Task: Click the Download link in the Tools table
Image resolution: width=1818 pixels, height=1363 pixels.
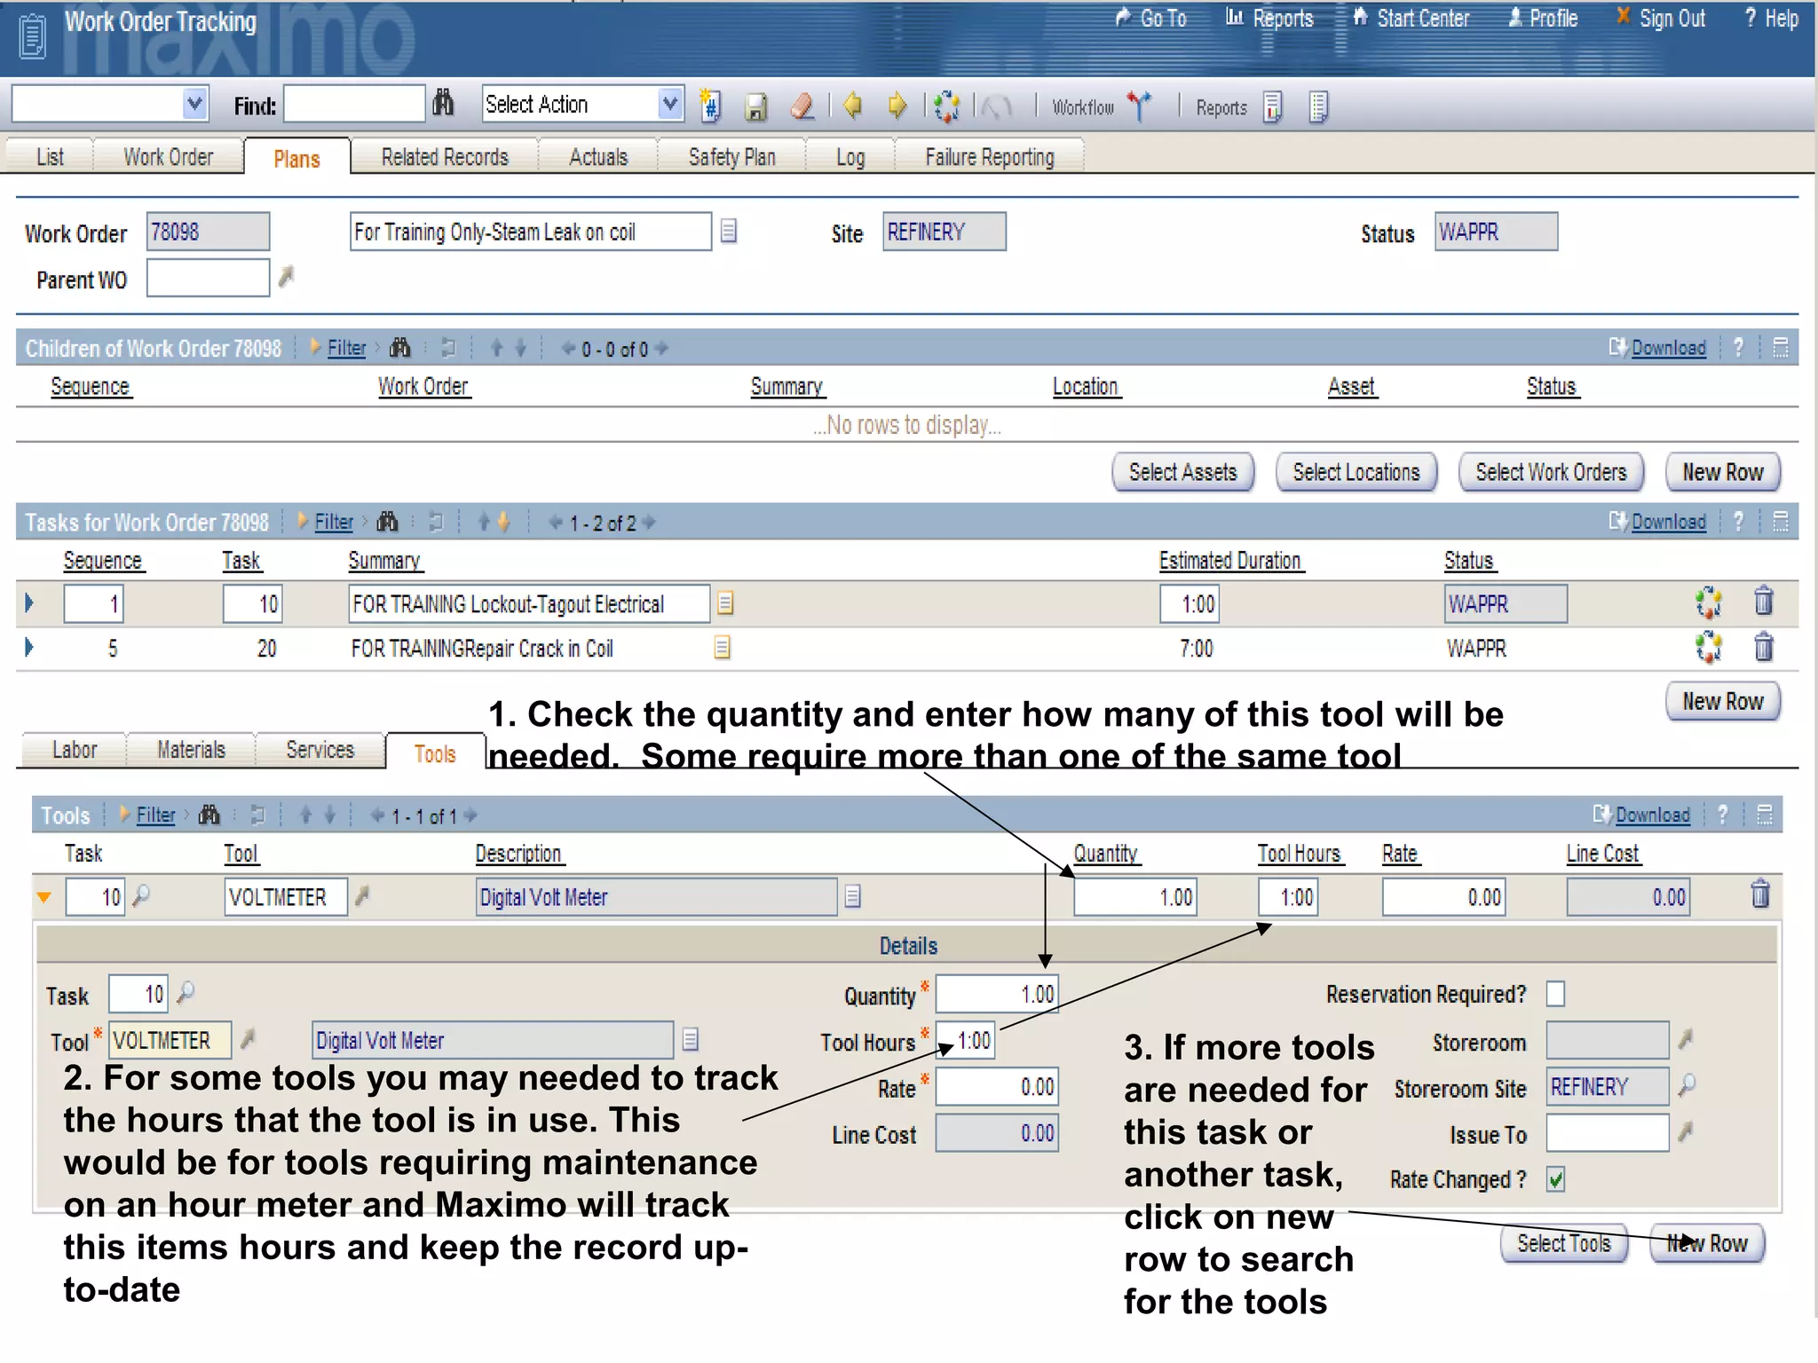Action: tap(1651, 815)
